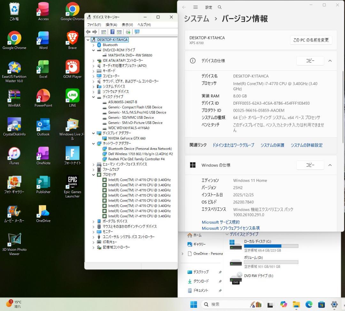
Task: Open the 操作(A) menu
Action: 111,25
